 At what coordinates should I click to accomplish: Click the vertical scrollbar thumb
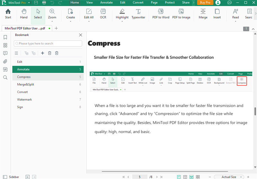click(255, 111)
